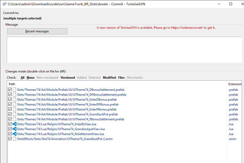Click file icon of UITheme74_DBonusSettlement.prefab
The height and width of the screenshot is (163, 244).
coord(15,90)
